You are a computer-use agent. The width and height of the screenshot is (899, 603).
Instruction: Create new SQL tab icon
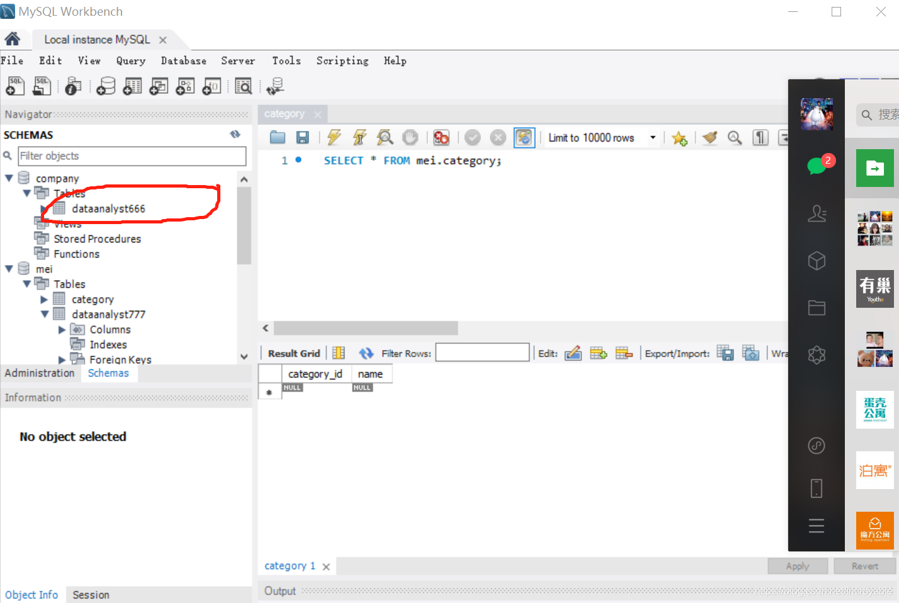(15, 86)
